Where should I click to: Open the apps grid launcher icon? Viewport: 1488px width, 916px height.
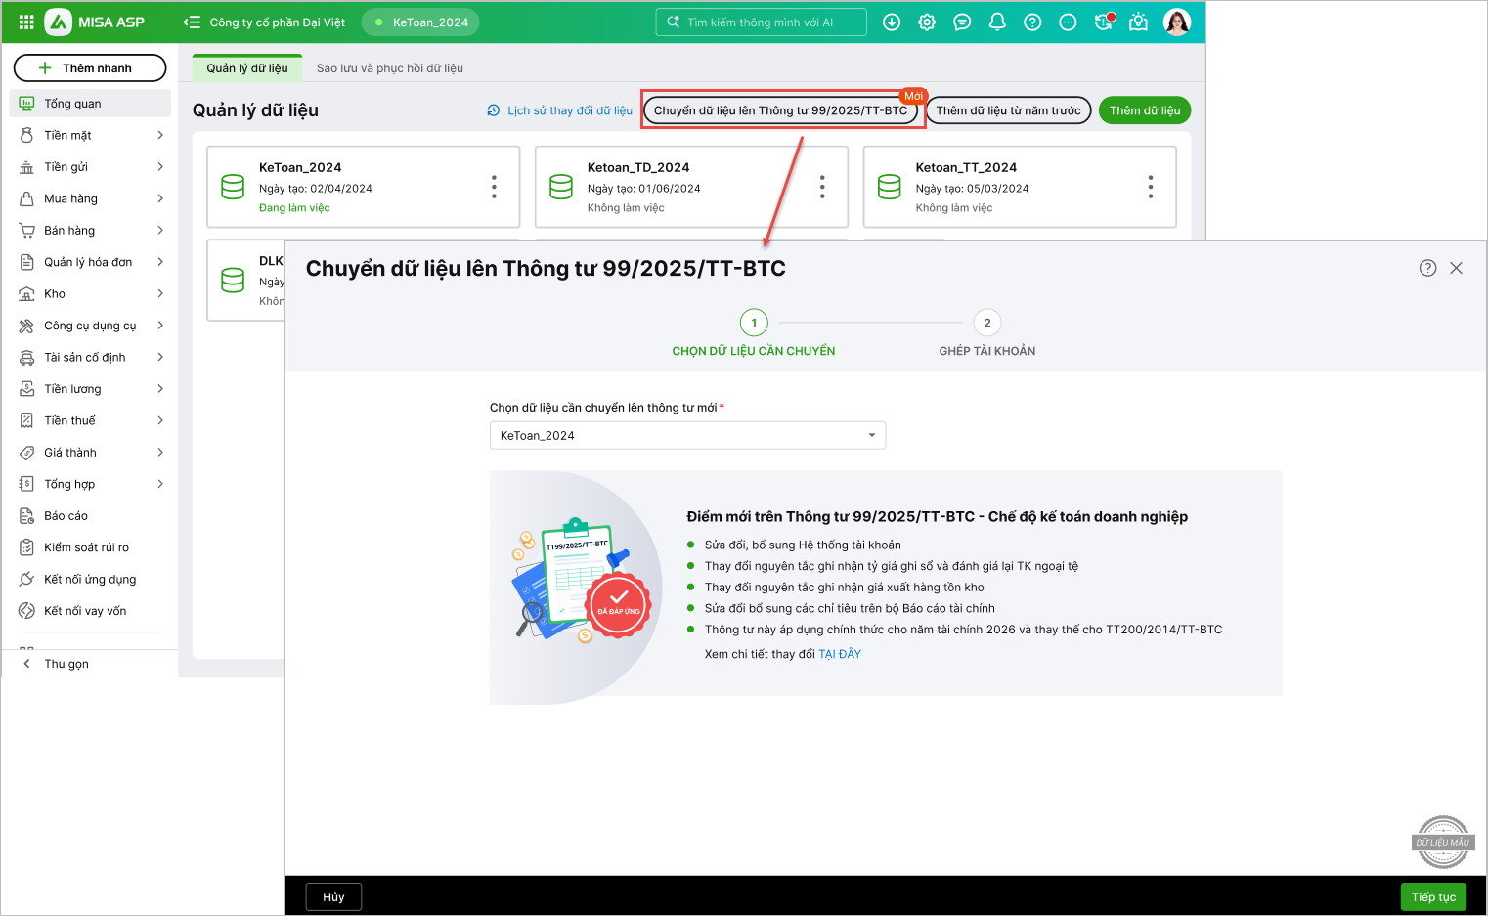[x=26, y=22]
